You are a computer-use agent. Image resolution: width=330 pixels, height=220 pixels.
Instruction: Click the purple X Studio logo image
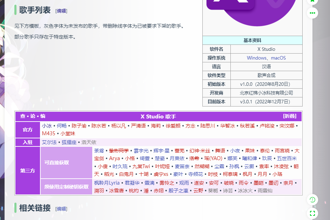(x=252, y=13)
